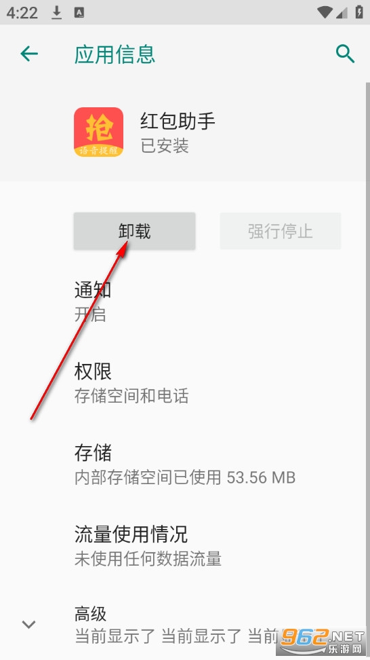The width and height of the screenshot is (370, 660).
Task: Open 流量使用情况 data usage entry
Action: [x=185, y=546]
